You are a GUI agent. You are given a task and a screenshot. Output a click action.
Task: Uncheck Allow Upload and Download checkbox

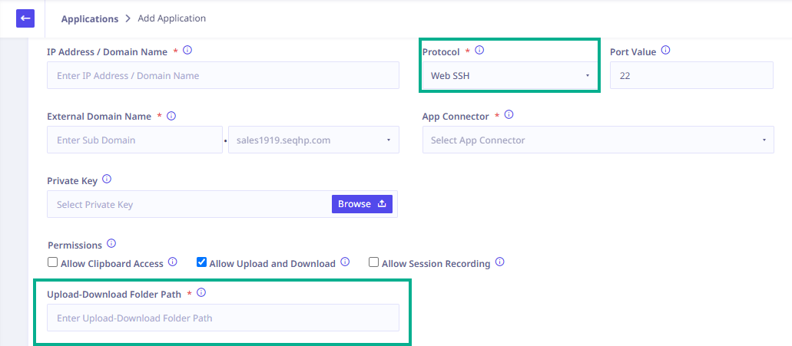201,262
